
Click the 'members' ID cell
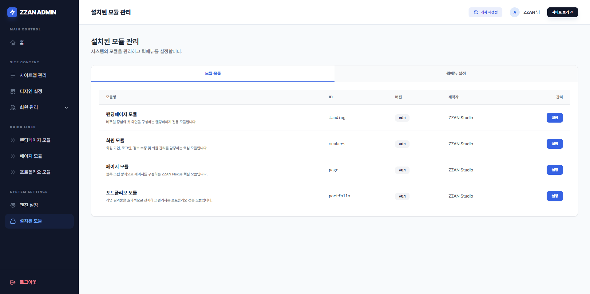click(x=337, y=144)
